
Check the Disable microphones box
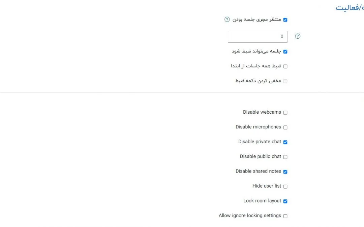pyautogui.click(x=285, y=127)
